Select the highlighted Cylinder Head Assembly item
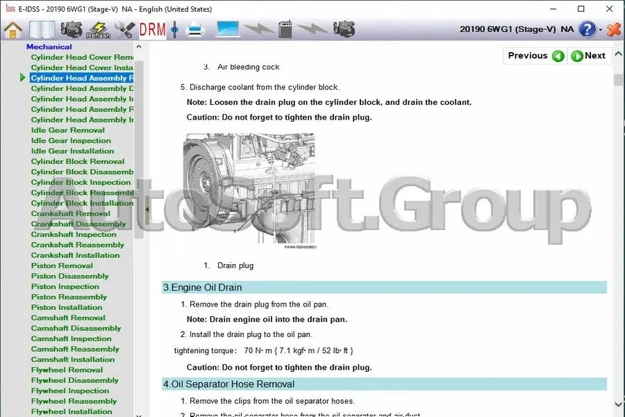 click(x=82, y=78)
